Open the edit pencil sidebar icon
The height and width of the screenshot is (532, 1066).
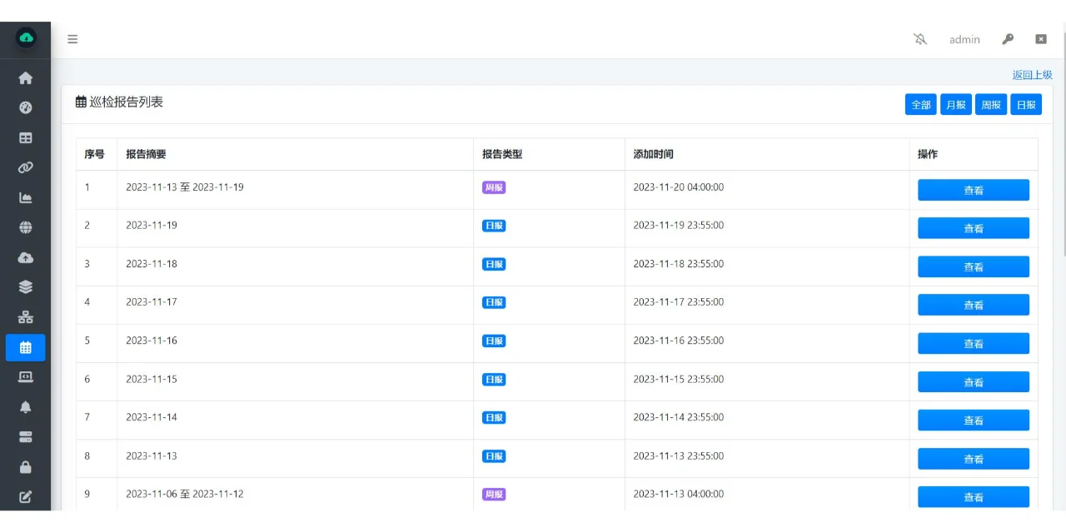26,497
